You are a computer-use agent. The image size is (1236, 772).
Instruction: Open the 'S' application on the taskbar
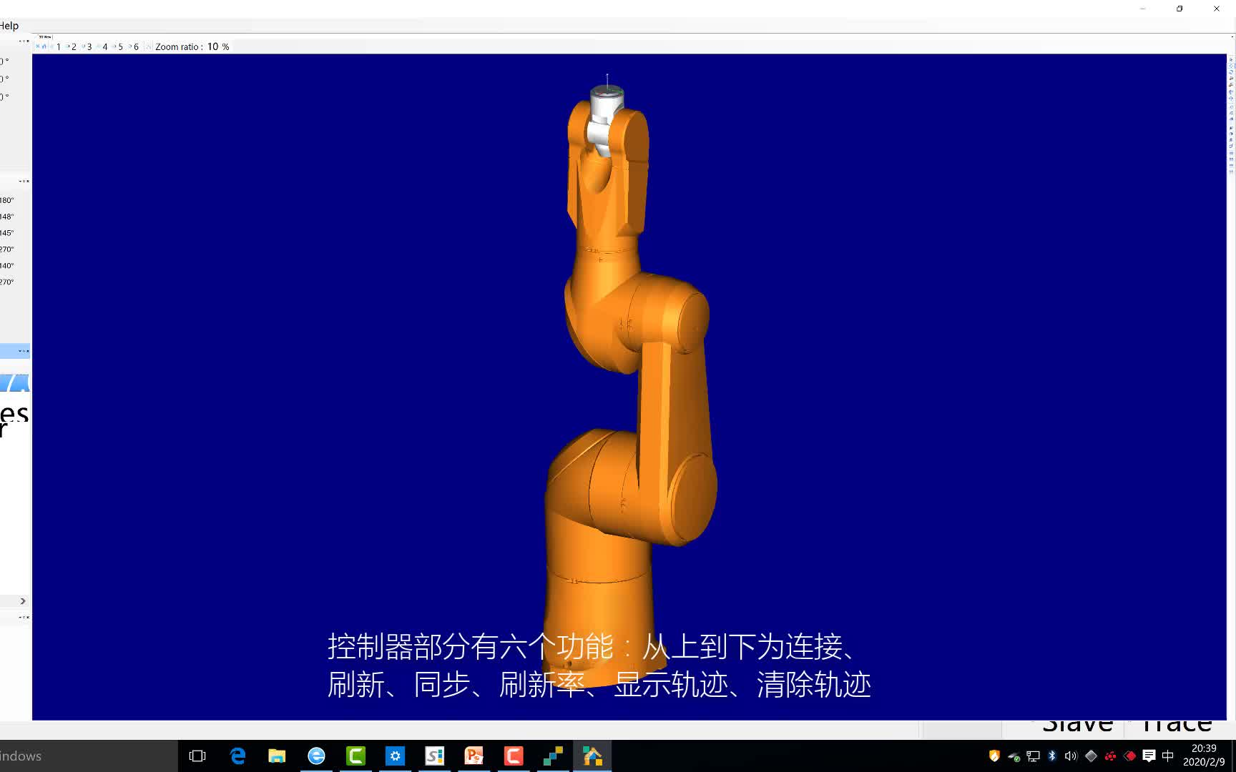[434, 756]
